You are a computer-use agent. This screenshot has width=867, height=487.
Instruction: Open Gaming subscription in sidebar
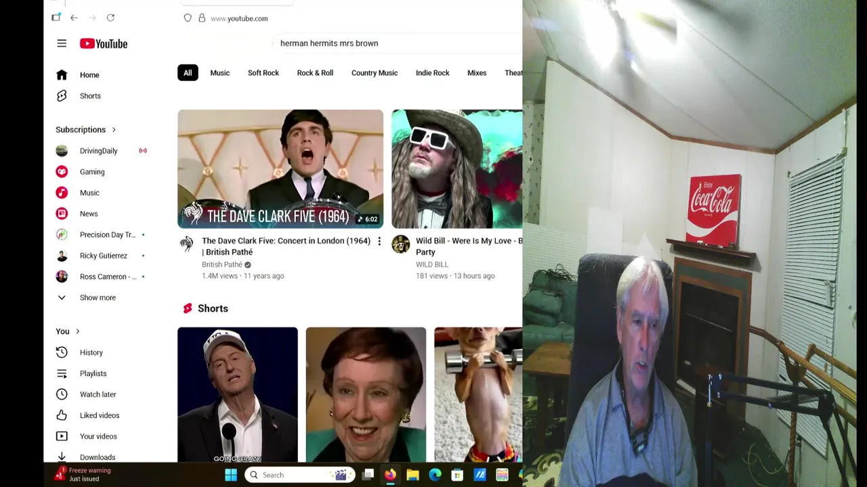pyautogui.click(x=92, y=172)
